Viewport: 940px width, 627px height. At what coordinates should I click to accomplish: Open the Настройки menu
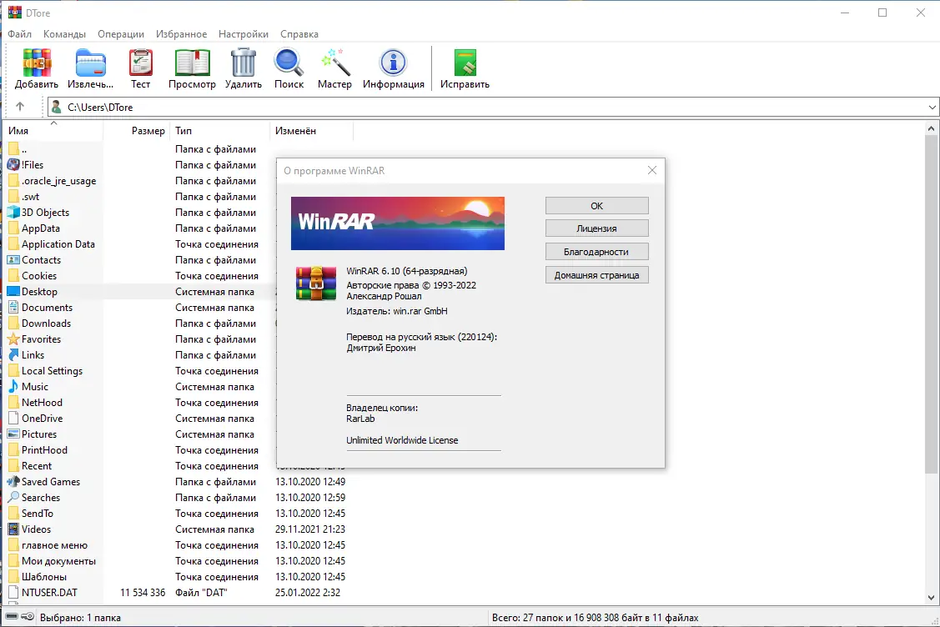[x=244, y=34]
